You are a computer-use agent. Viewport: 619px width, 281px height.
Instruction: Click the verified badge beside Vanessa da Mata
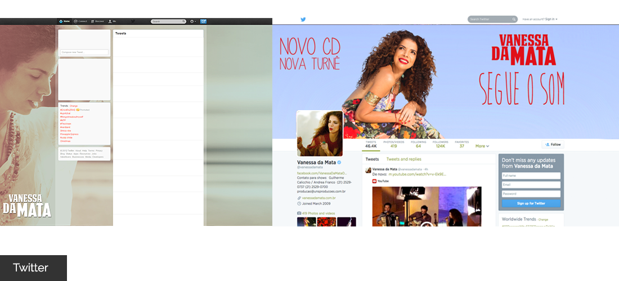(x=339, y=162)
